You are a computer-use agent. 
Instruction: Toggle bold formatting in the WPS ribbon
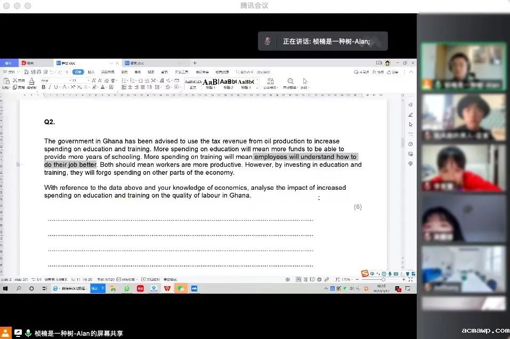(44, 87)
